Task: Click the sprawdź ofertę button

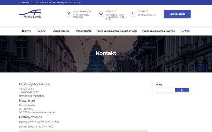Action: tap(177, 14)
